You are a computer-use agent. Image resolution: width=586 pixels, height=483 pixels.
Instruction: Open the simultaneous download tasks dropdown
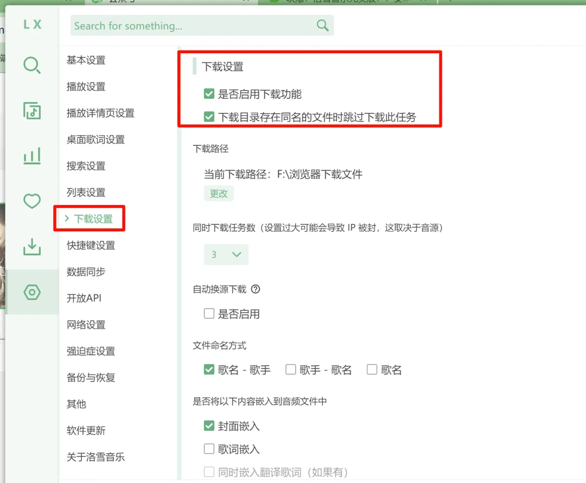(x=226, y=254)
